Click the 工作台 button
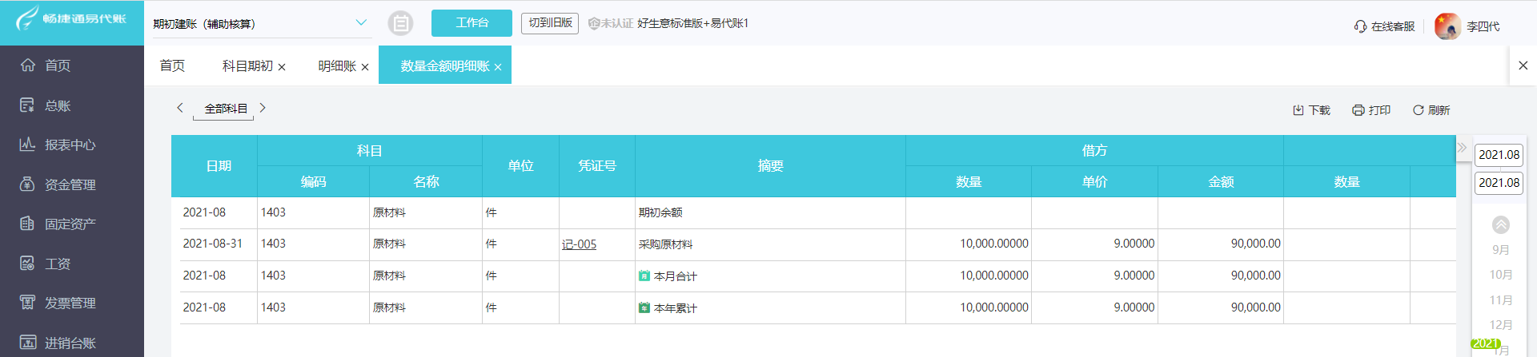Screen dimensions: 1537x357 472,23
